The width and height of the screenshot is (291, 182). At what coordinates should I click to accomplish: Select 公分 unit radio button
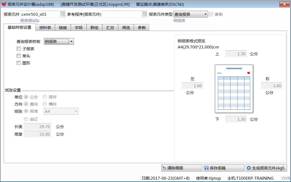pyautogui.click(x=26, y=97)
